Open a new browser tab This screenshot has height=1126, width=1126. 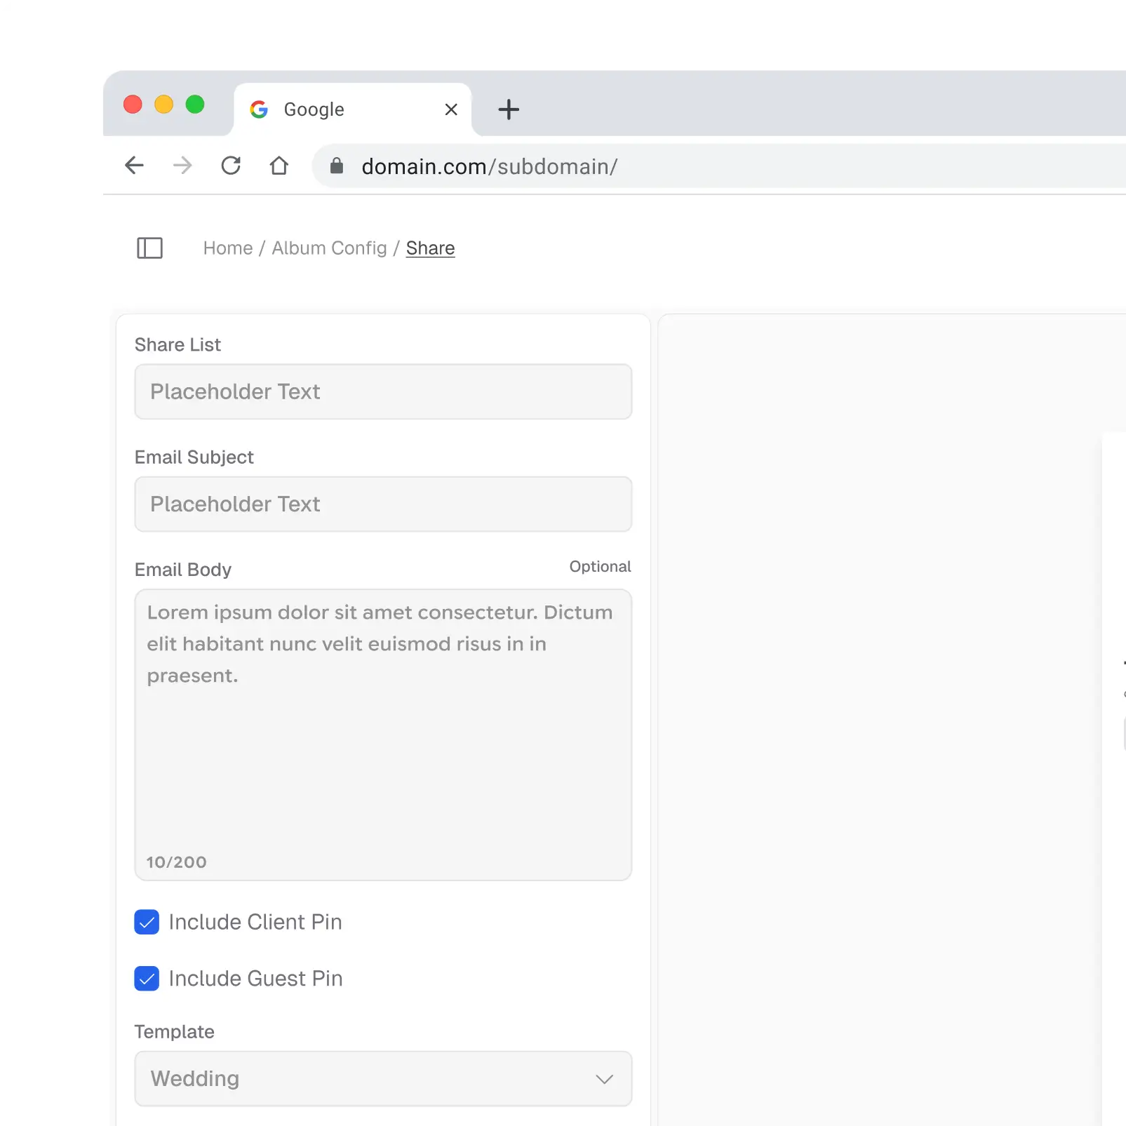click(508, 109)
